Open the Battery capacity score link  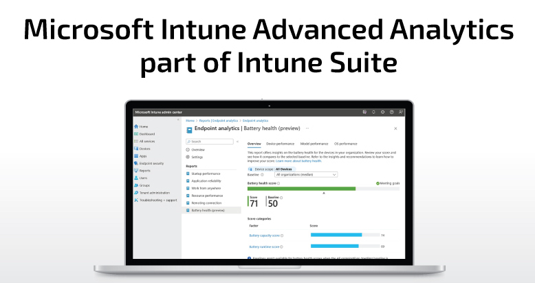tap(265, 235)
